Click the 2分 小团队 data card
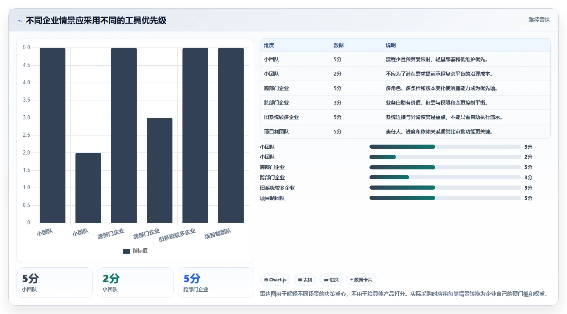Screen dimensions: 567x314 point(135,283)
